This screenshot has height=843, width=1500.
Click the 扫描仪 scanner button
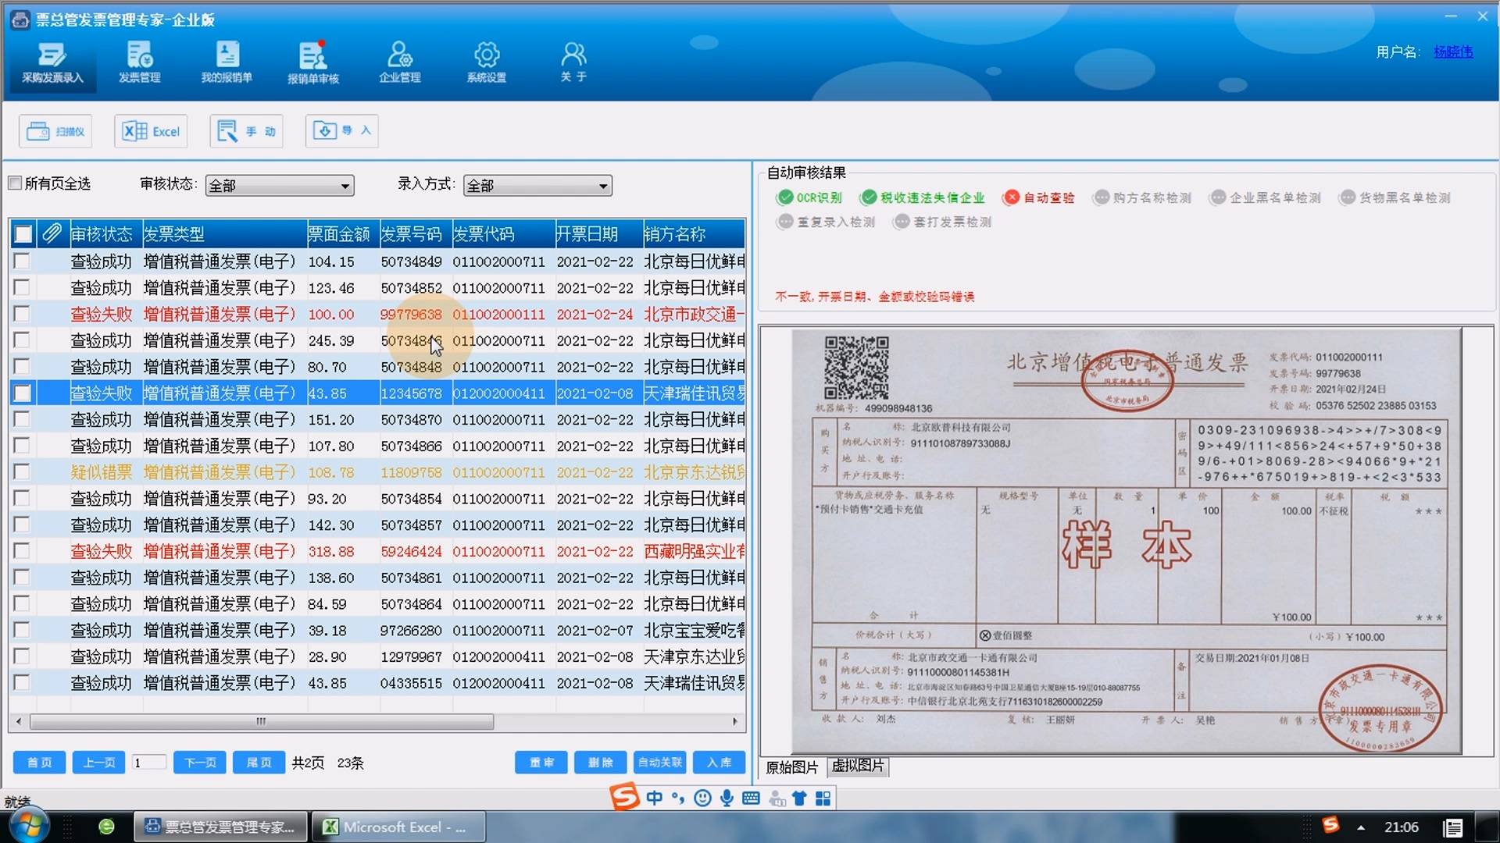tap(55, 131)
